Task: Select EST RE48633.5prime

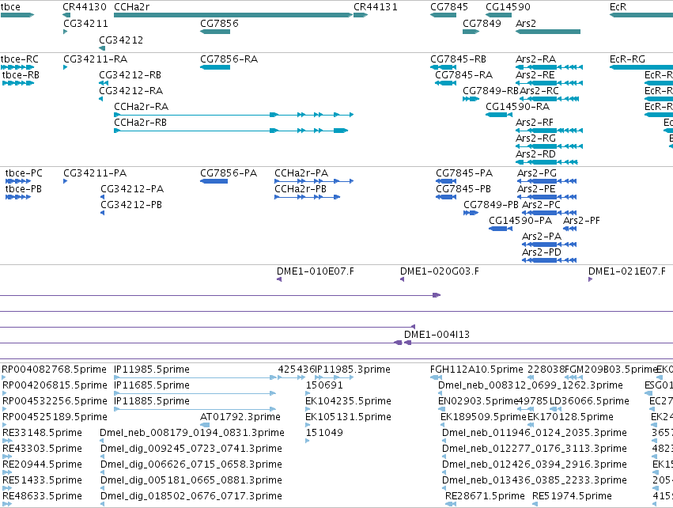Action: tap(42, 496)
